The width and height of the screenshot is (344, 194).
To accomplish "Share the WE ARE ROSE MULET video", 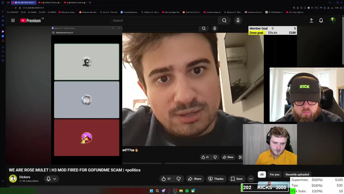I will tap(195, 179).
